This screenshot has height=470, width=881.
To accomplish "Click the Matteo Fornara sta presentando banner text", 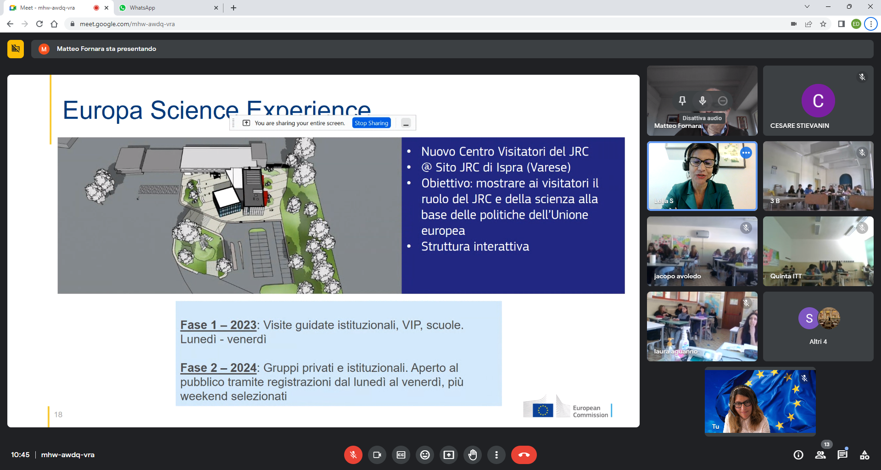I will pyautogui.click(x=106, y=49).
